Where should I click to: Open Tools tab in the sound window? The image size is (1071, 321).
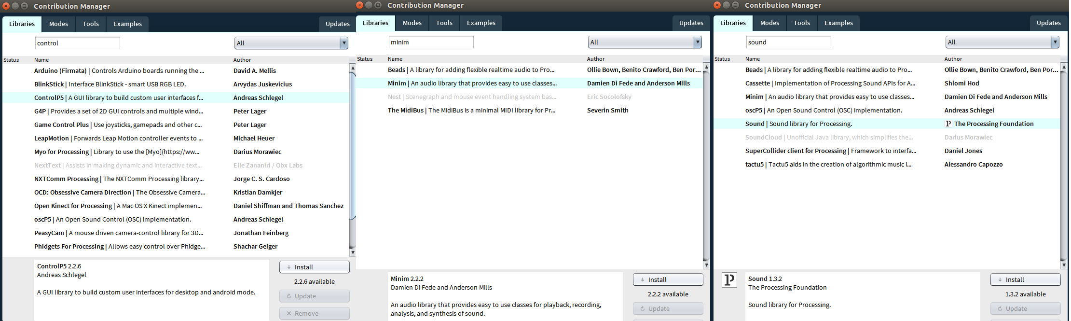tap(802, 23)
